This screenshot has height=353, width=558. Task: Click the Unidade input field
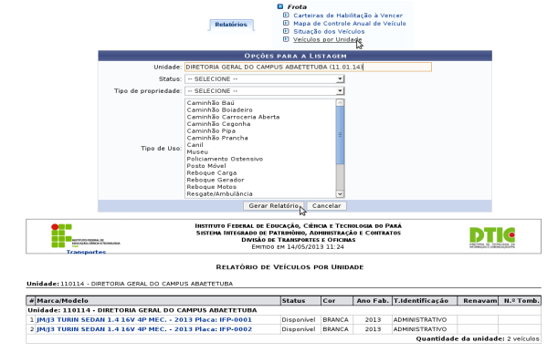point(308,67)
